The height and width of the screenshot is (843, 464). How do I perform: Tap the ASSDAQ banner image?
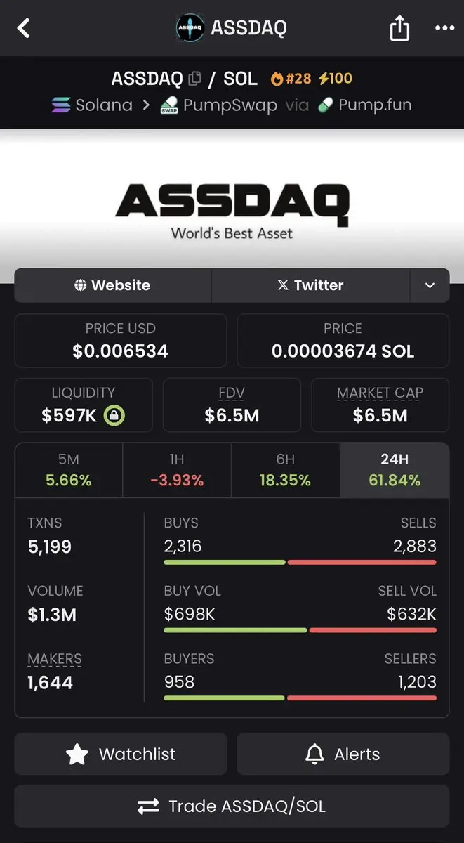(232, 206)
